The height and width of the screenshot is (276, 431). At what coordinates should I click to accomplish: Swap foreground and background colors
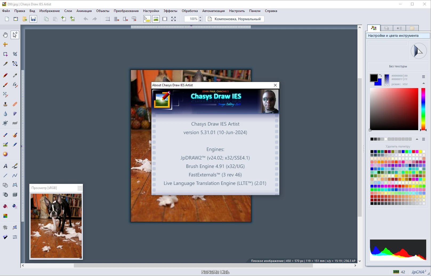pyautogui.click(x=381, y=76)
